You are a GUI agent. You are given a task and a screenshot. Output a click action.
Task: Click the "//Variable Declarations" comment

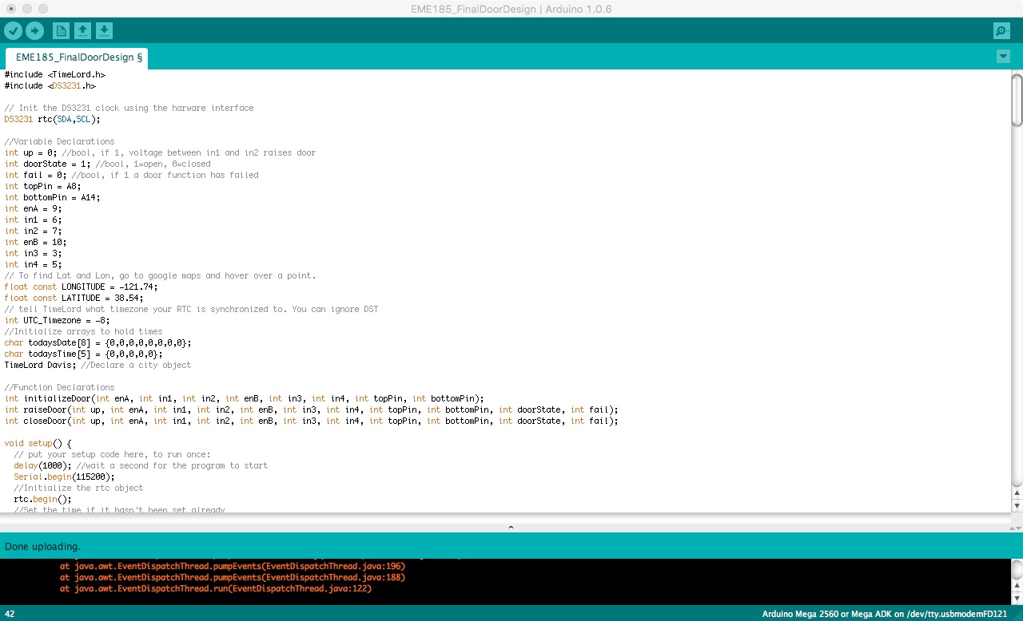coord(59,141)
